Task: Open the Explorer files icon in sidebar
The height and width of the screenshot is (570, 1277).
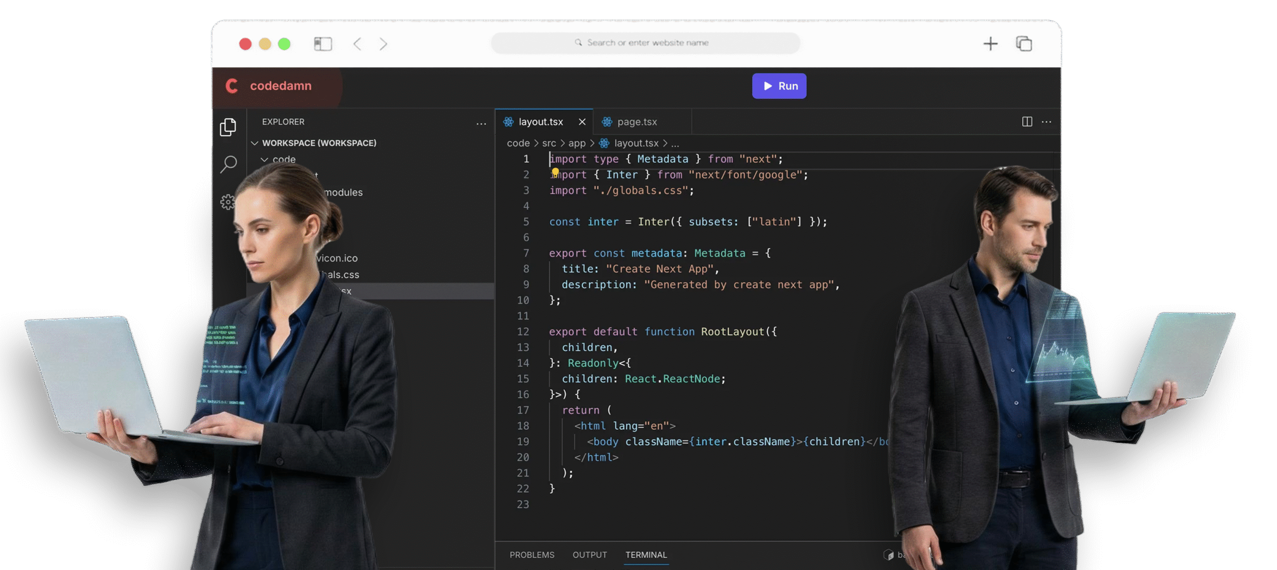Action: pos(228,127)
